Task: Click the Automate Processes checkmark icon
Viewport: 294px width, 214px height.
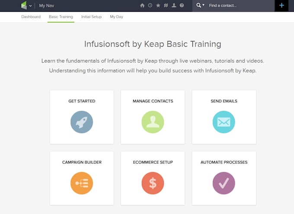Action: [224, 183]
